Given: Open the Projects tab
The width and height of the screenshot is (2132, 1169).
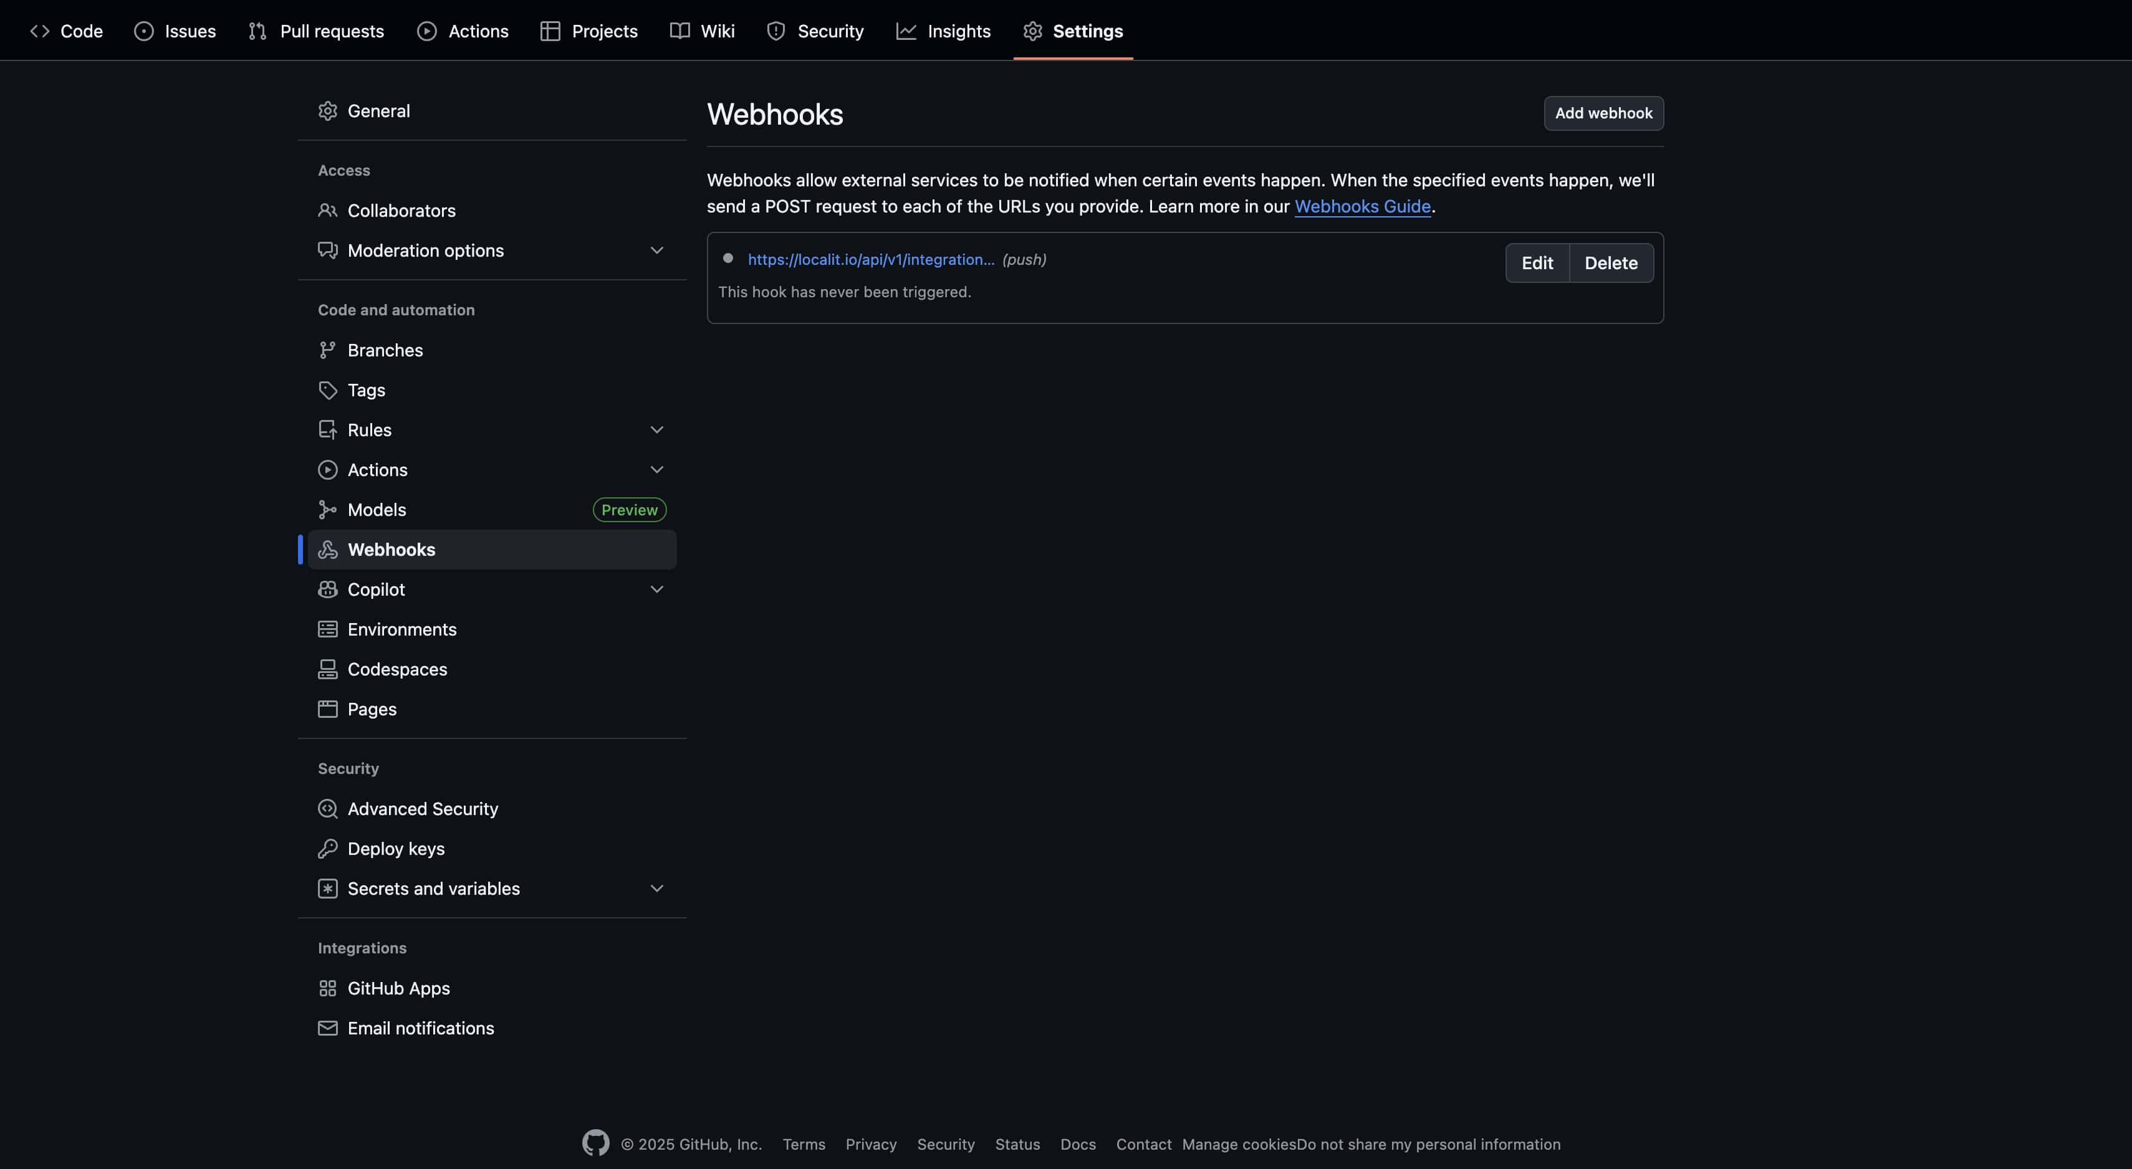Looking at the screenshot, I should 588,31.
